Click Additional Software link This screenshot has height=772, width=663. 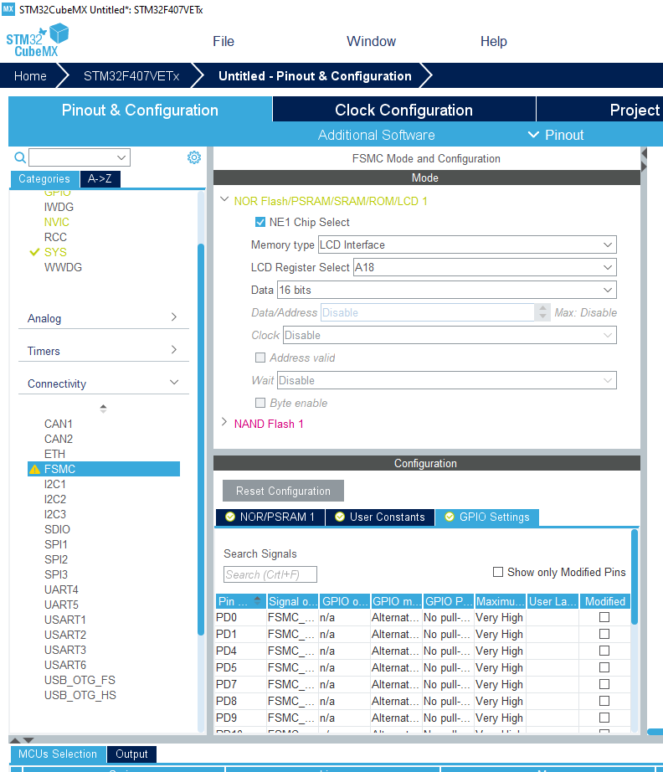(376, 135)
